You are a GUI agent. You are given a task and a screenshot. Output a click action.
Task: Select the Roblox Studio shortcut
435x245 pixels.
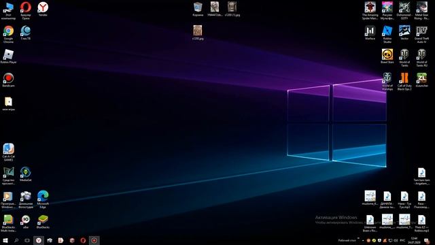[x=387, y=34]
